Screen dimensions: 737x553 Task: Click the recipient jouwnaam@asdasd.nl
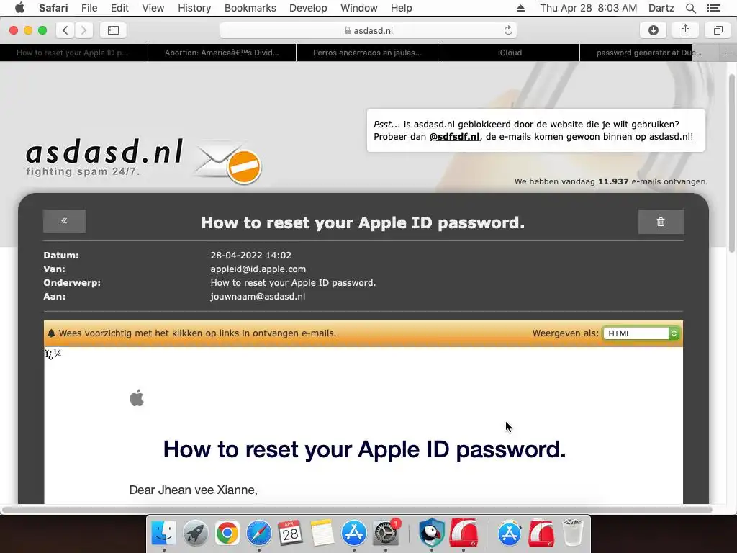(x=258, y=296)
